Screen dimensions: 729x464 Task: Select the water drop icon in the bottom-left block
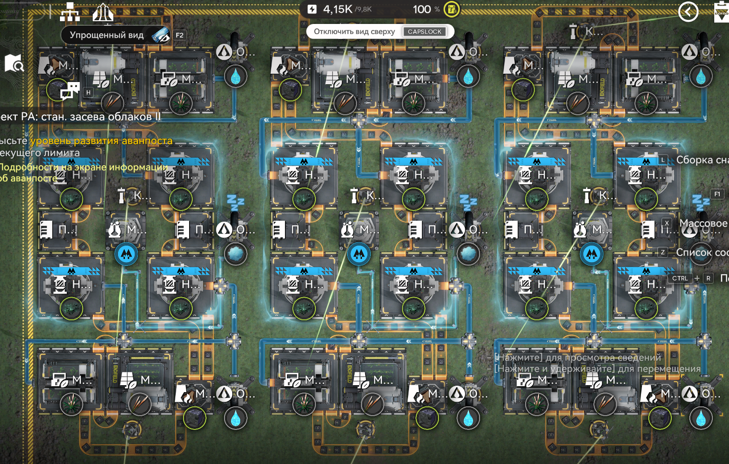click(236, 418)
